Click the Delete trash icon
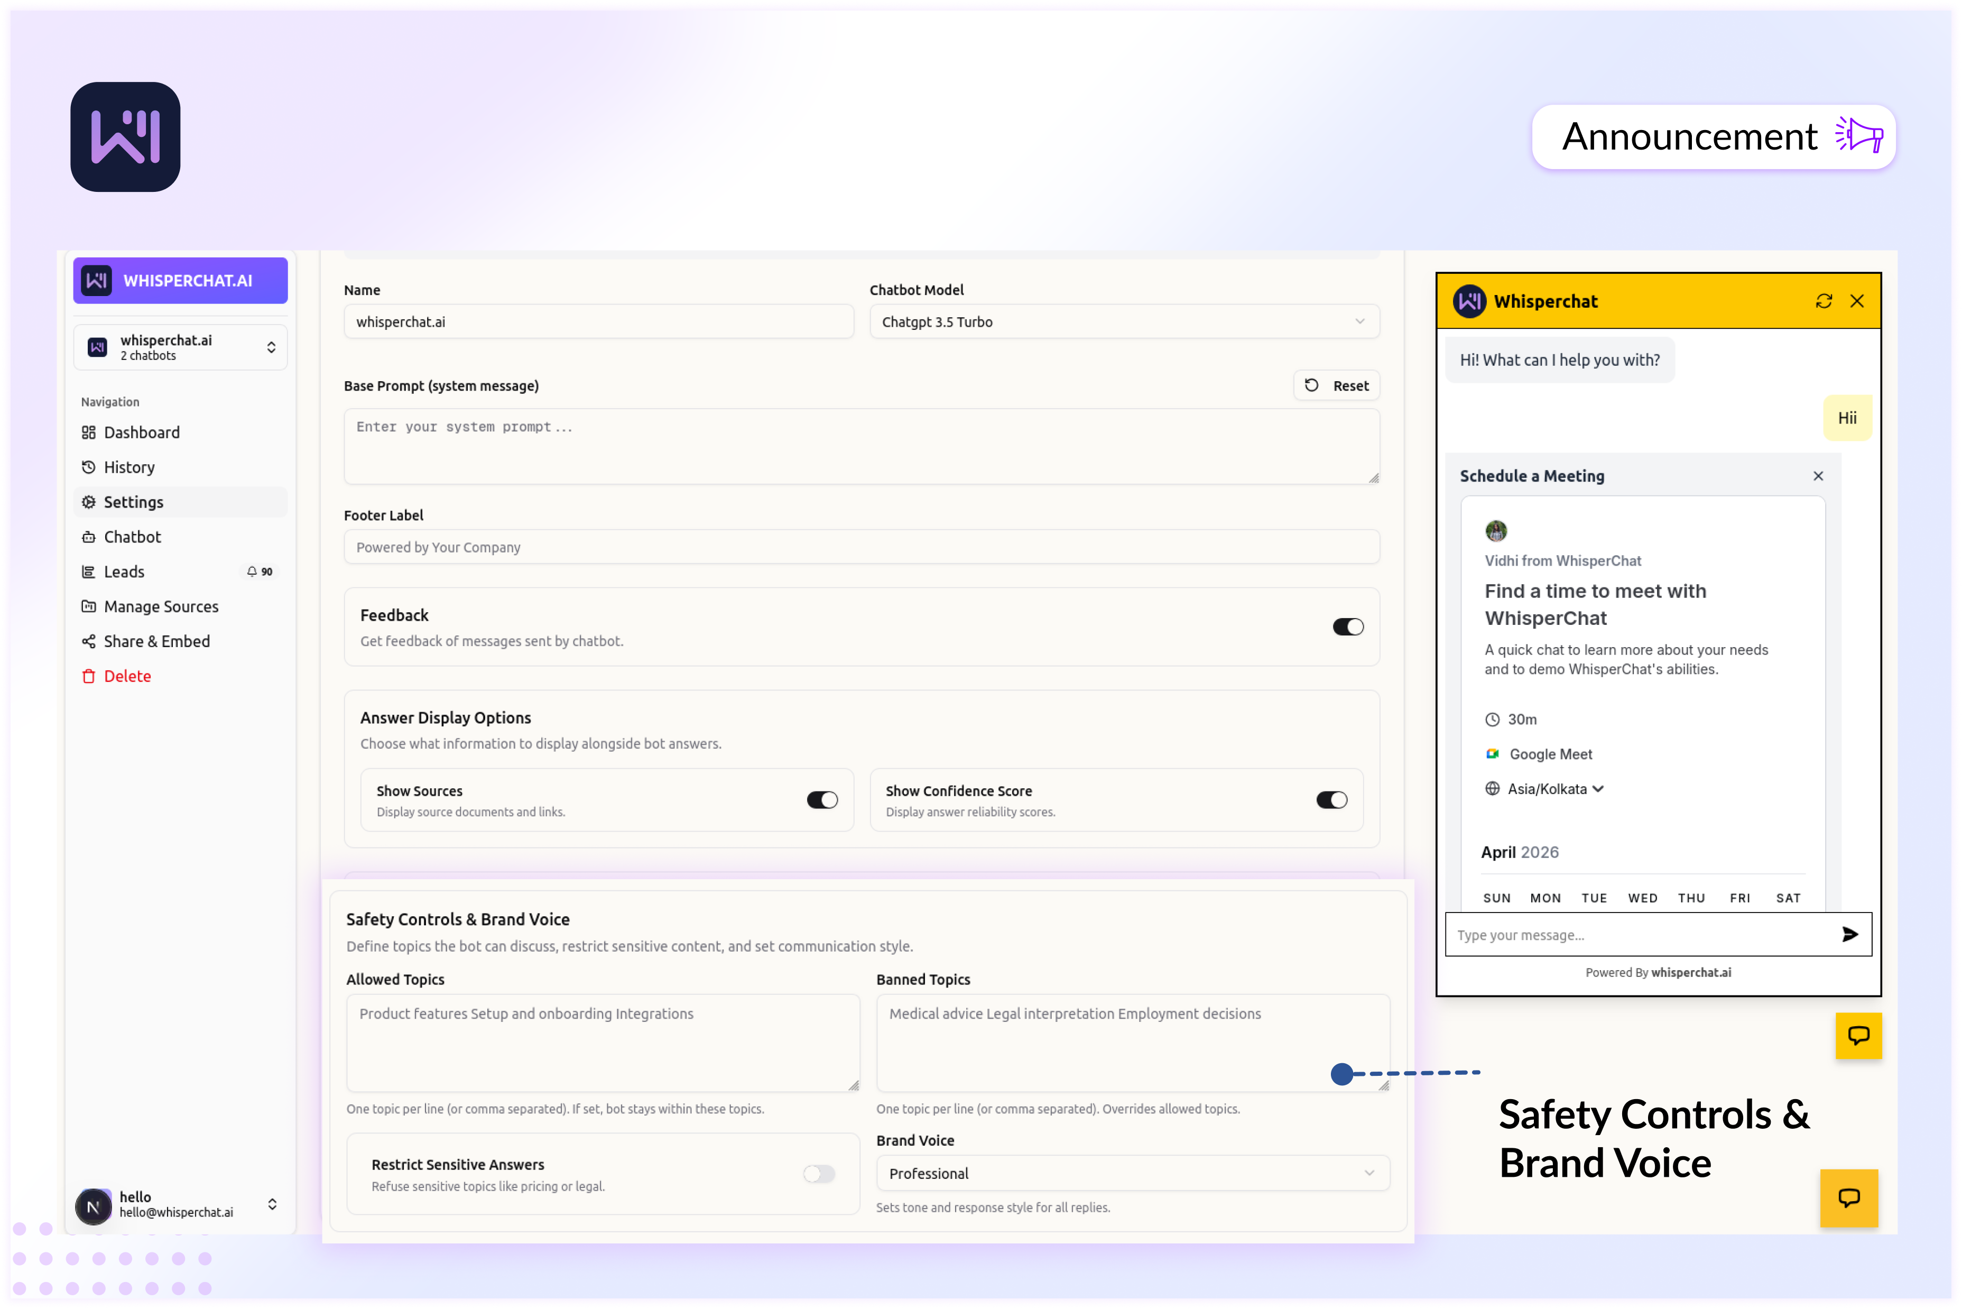The image size is (1962, 1309). pyautogui.click(x=88, y=676)
